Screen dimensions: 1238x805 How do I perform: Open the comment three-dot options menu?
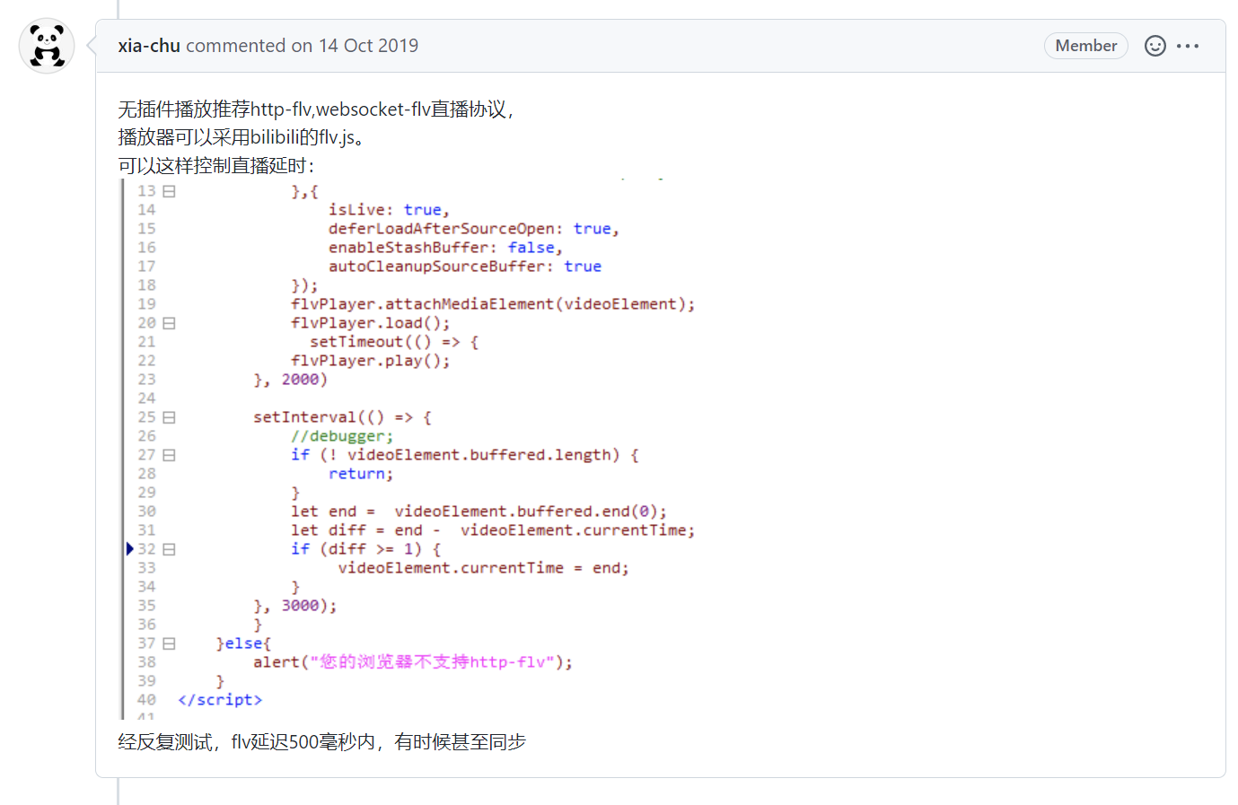(1188, 46)
